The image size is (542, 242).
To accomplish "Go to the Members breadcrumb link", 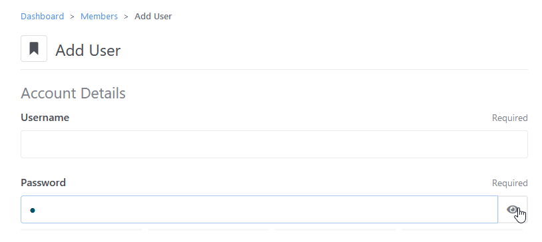I will (x=99, y=16).
